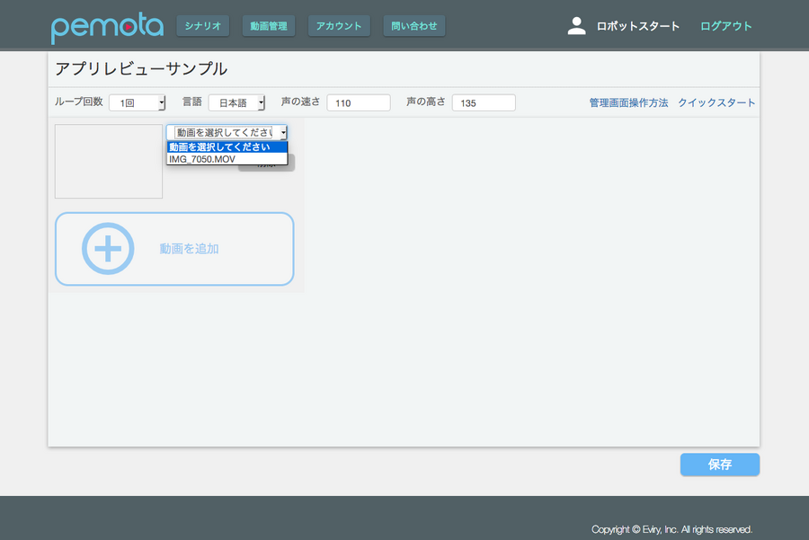Open the 言語 language dropdown
This screenshot has height=540, width=809.
[236, 103]
